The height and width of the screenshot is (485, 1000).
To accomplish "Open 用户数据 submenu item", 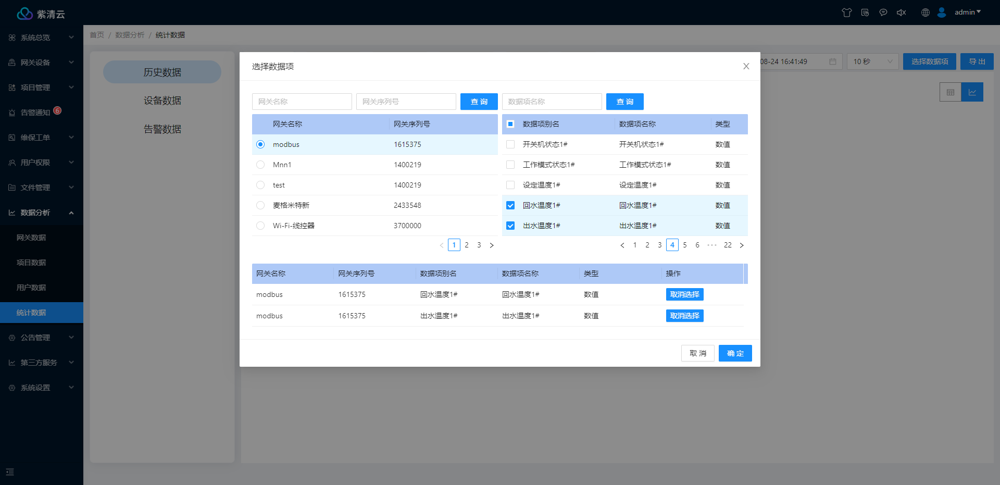I will point(42,288).
